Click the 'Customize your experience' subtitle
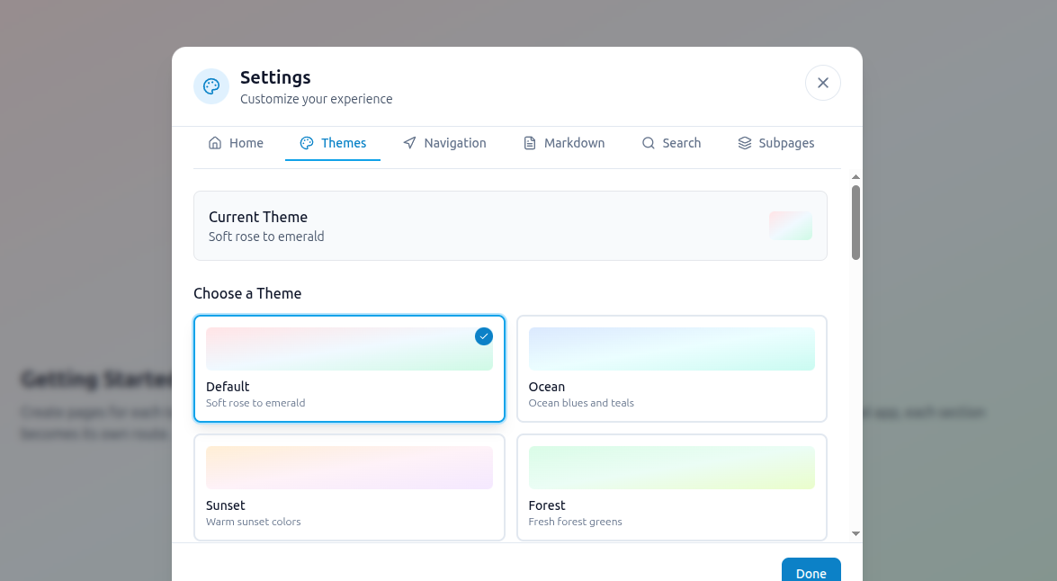The image size is (1057, 581). coord(316,99)
